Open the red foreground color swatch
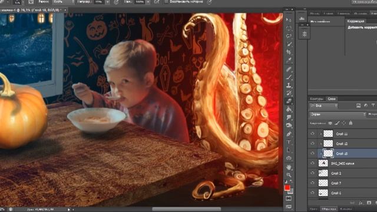 tap(287, 188)
